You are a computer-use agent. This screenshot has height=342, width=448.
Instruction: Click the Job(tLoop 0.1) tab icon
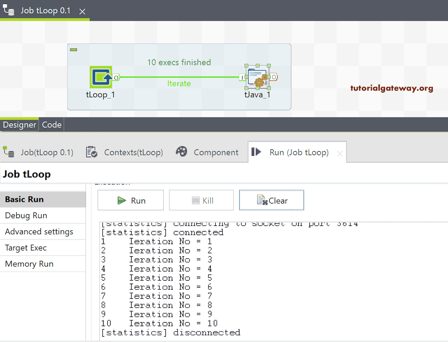(10, 152)
